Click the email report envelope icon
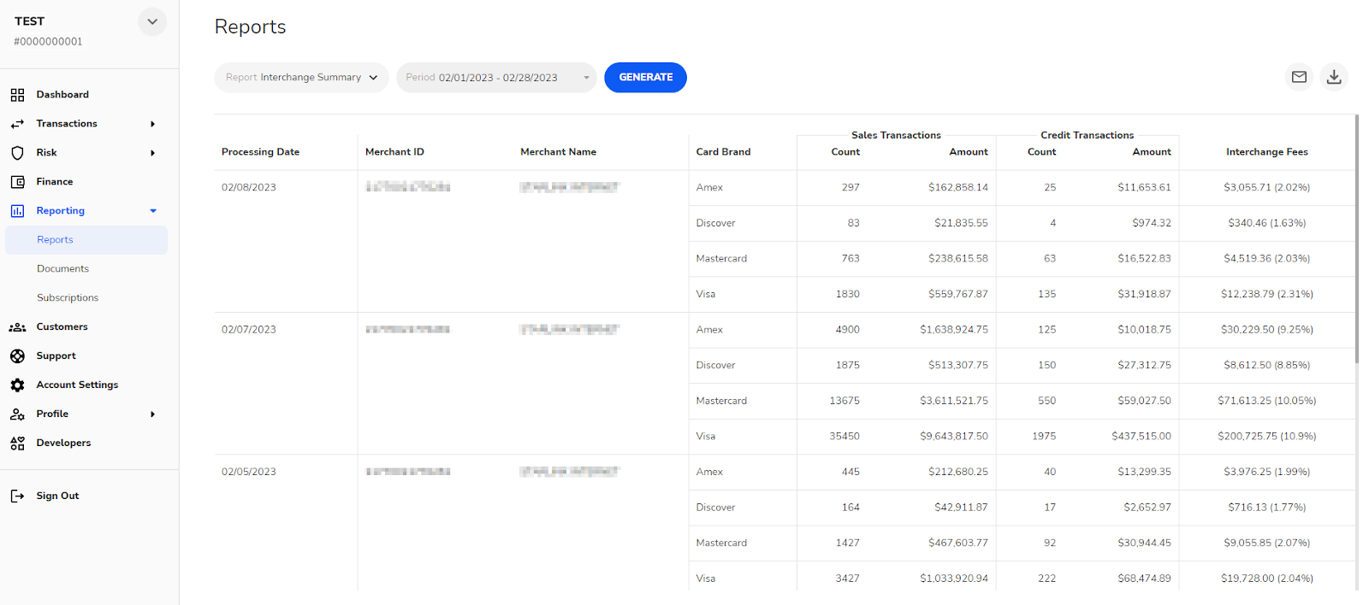Viewport: 1369px width, 605px height. [x=1299, y=77]
